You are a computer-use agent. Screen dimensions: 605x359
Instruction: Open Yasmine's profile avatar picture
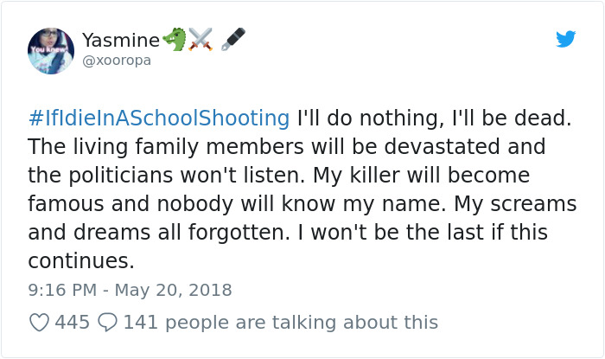coord(51,50)
